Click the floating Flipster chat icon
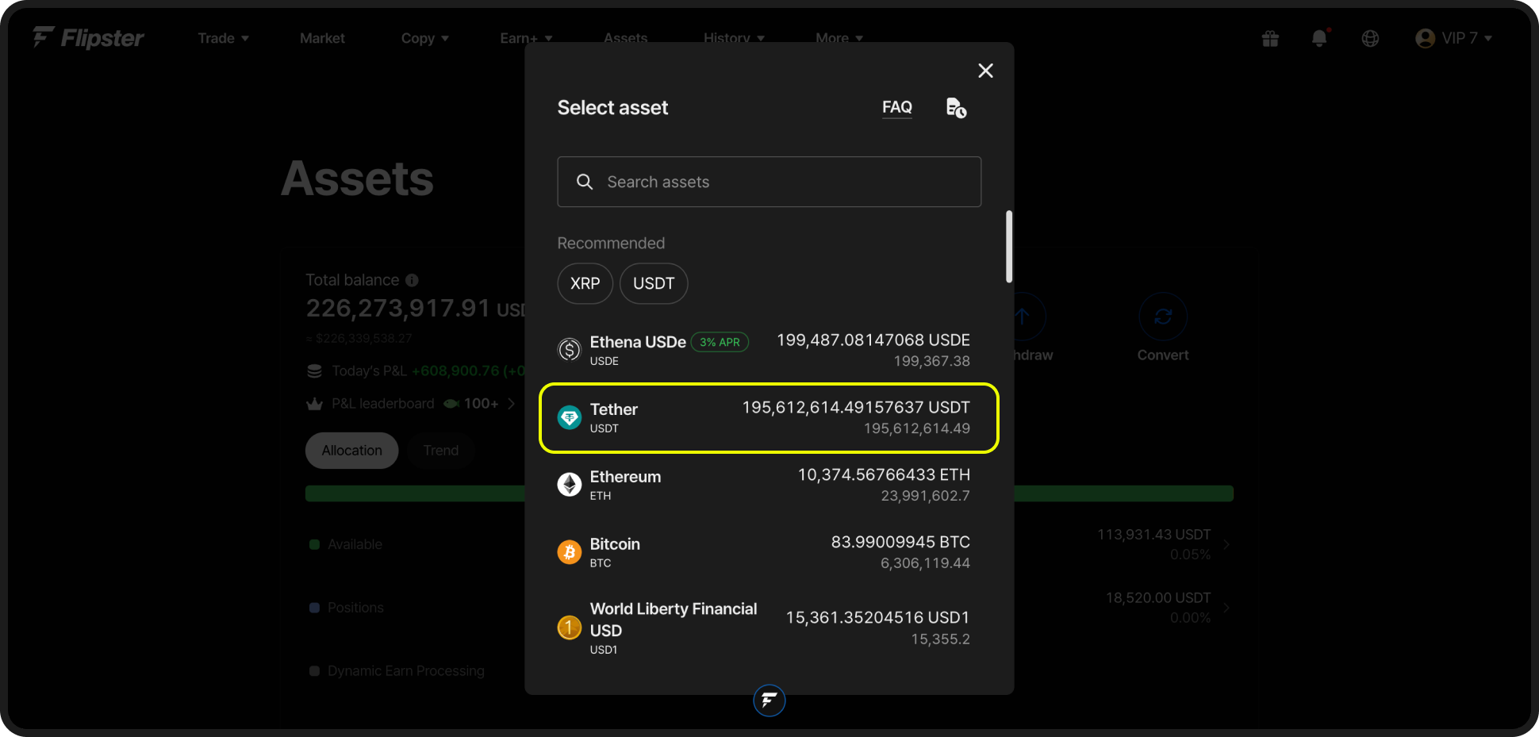 coord(769,701)
